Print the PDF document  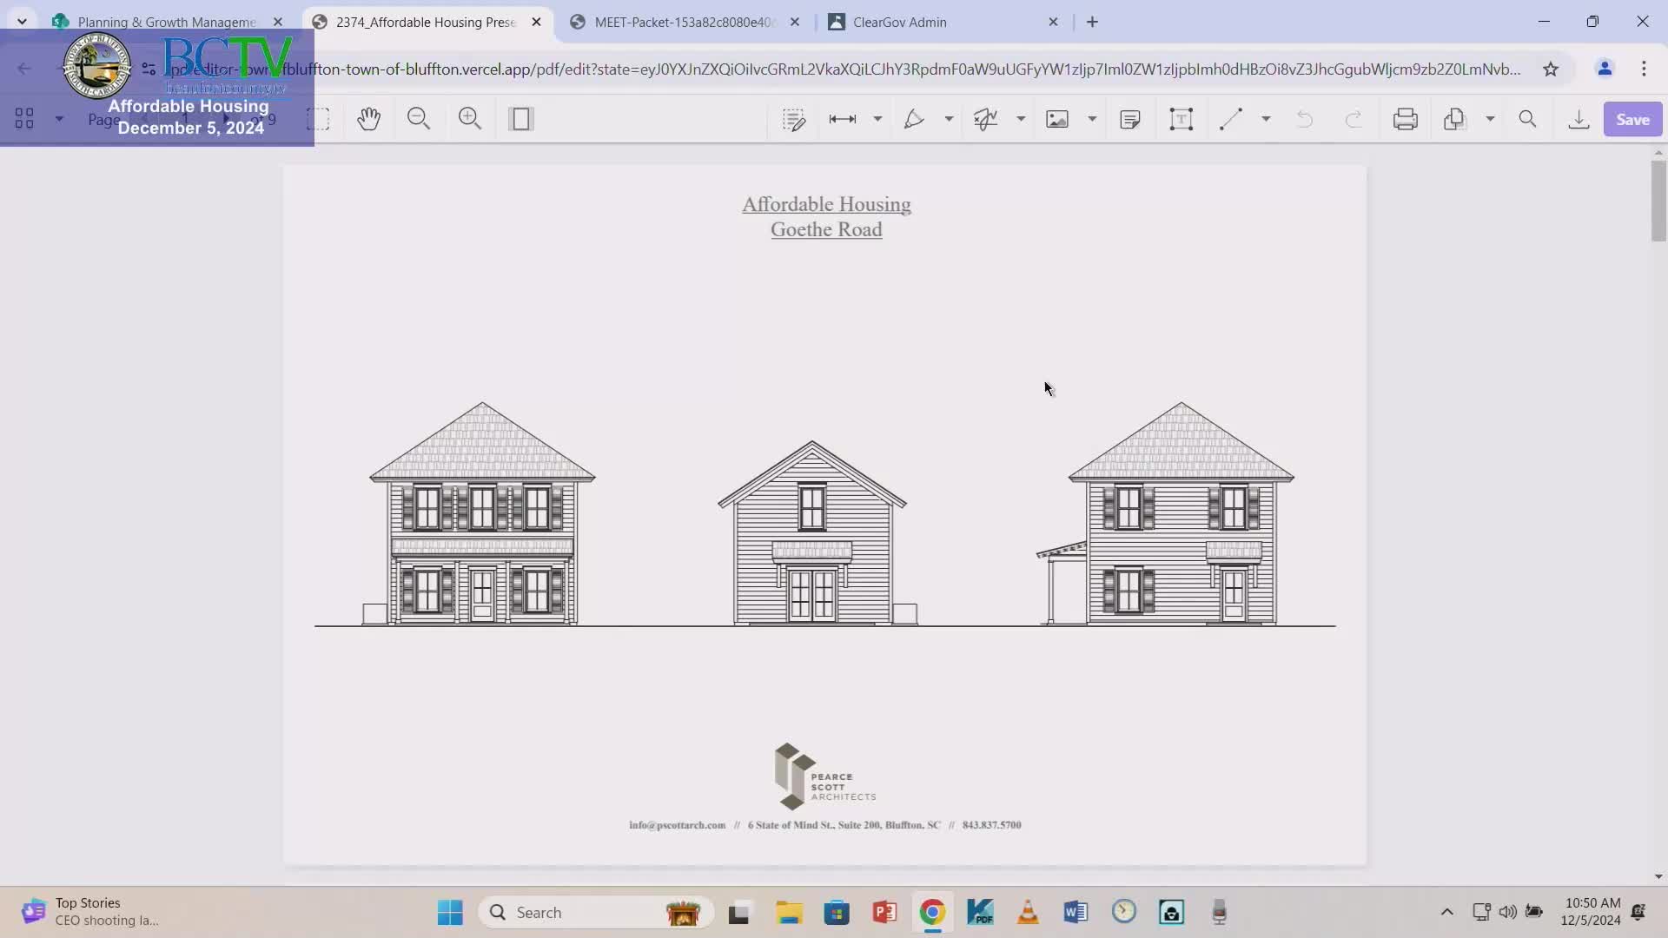tap(1405, 119)
